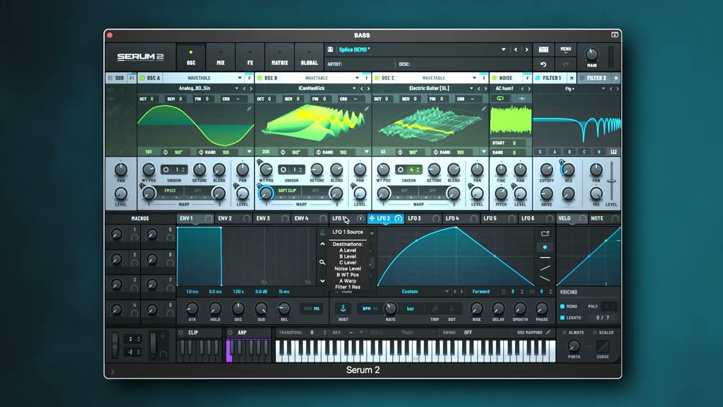Image resolution: width=723 pixels, height=407 pixels.
Task: Click the LFO export shape icon
Action: [545, 233]
